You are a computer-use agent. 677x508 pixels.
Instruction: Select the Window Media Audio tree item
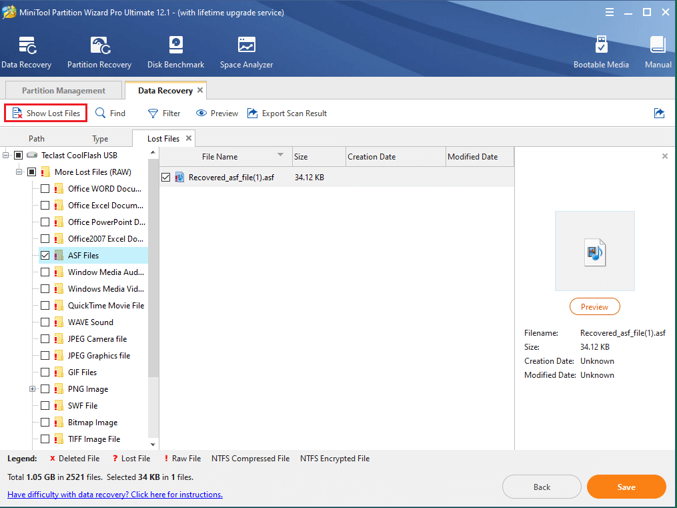tap(106, 272)
